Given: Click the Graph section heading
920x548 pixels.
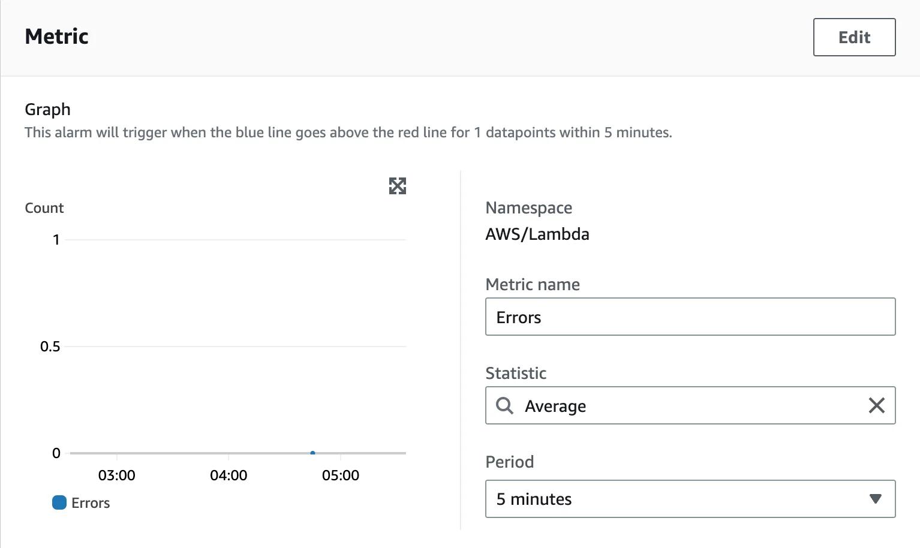Looking at the screenshot, I should [x=47, y=109].
